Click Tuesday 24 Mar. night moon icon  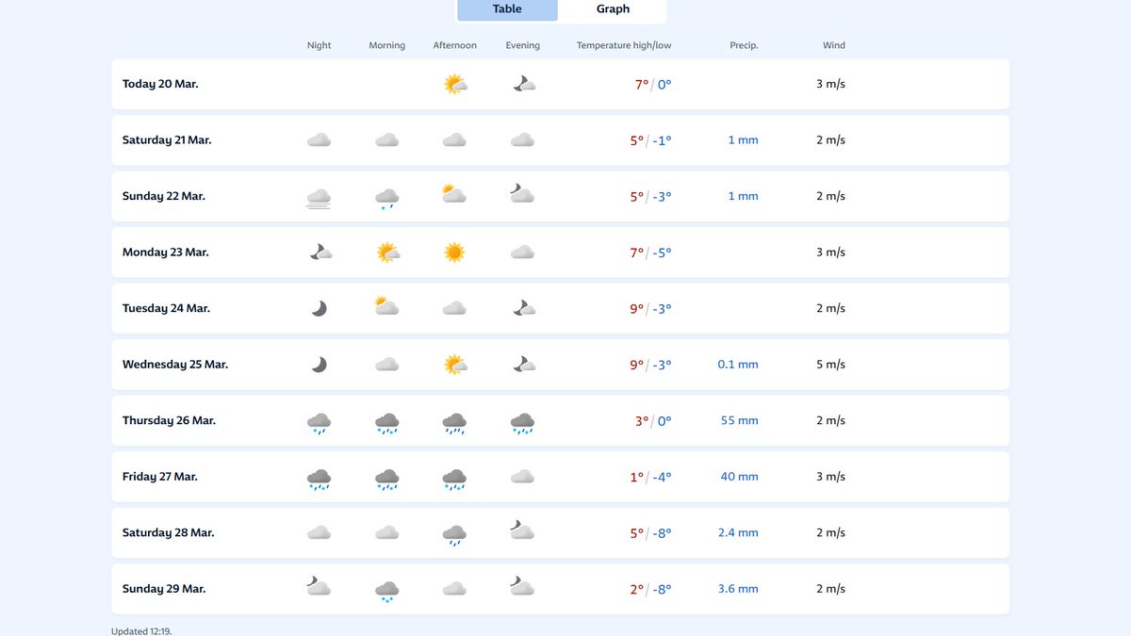click(320, 308)
